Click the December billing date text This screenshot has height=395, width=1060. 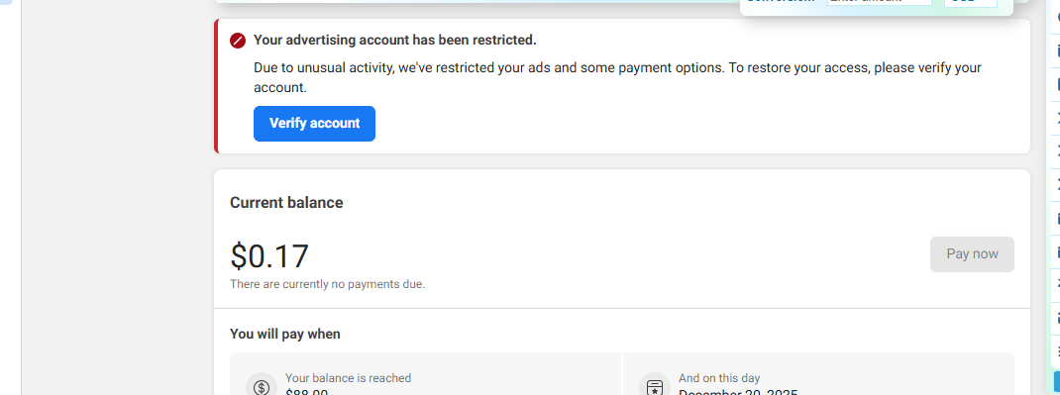point(738,392)
